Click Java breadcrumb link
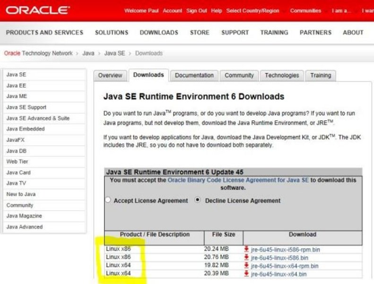The image size is (374, 284). tap(88, 53)
